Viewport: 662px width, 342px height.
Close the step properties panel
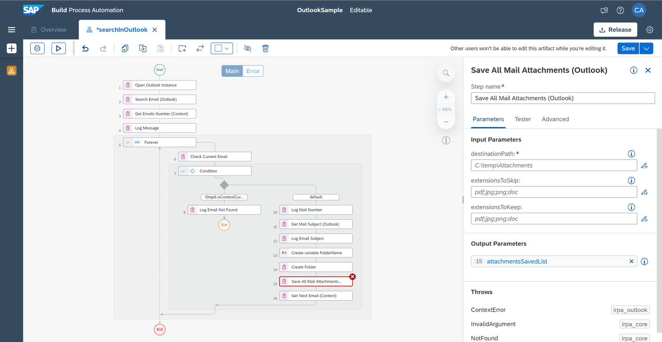[648, 70]
